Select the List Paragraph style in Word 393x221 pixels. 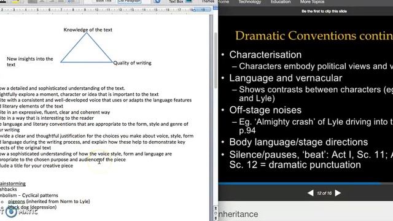tap(130, 1)
